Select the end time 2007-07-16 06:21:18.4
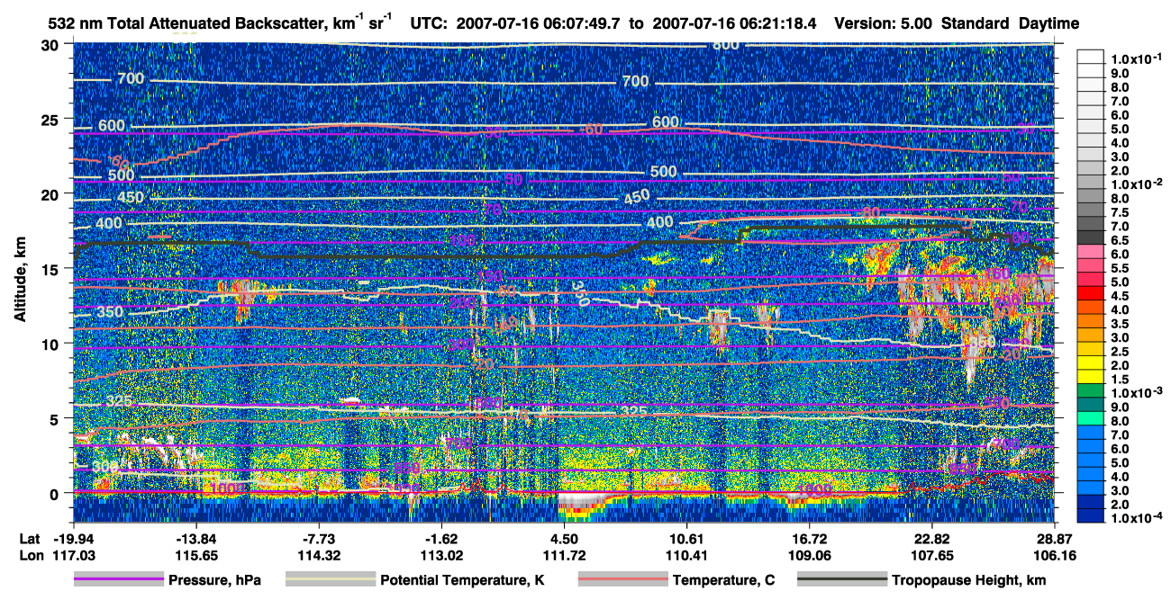This screenshot has width=1171, height=600. tap(732, 22)
